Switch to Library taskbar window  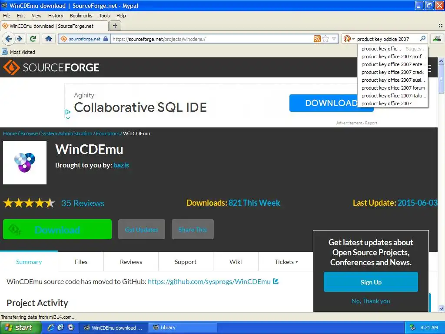point(183,327)
